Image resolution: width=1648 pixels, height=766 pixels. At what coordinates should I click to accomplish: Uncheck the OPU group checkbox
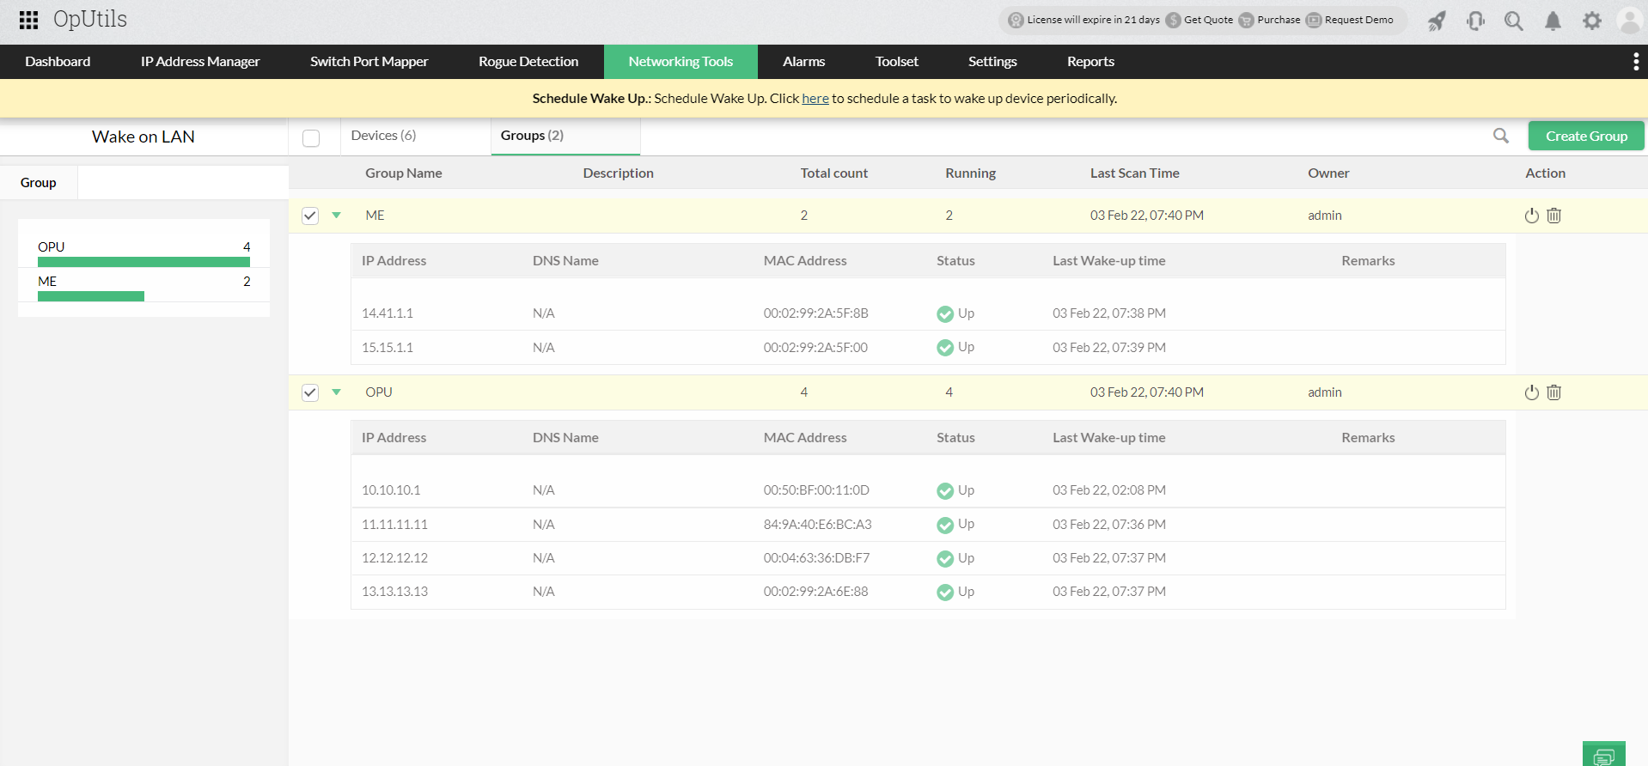pos(310,392)
